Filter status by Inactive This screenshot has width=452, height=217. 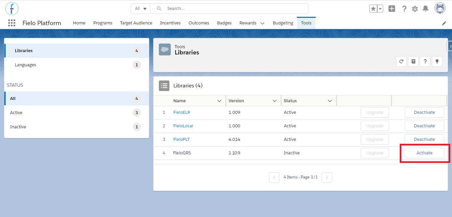(x=77, y=127)
